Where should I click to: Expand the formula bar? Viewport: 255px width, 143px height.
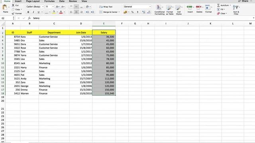pos(253,18)
